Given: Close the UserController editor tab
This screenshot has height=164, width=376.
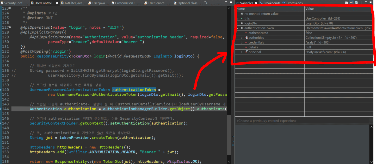Looking at the screenshot, I should (58, 3).
